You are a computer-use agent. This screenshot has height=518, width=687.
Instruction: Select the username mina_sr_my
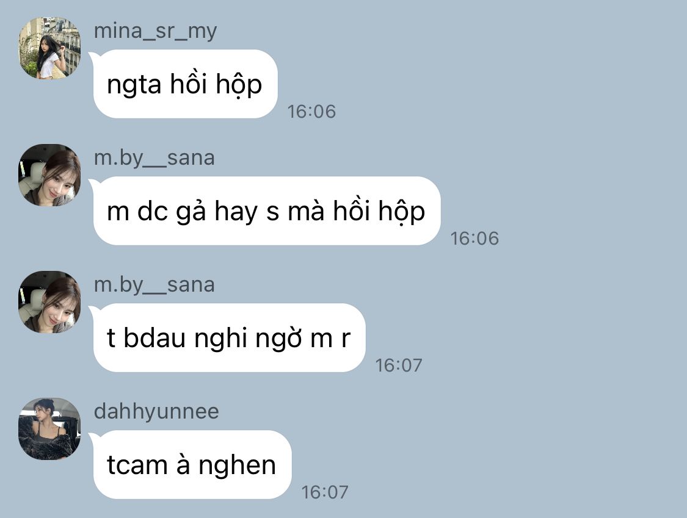click(x=156, y=32)
